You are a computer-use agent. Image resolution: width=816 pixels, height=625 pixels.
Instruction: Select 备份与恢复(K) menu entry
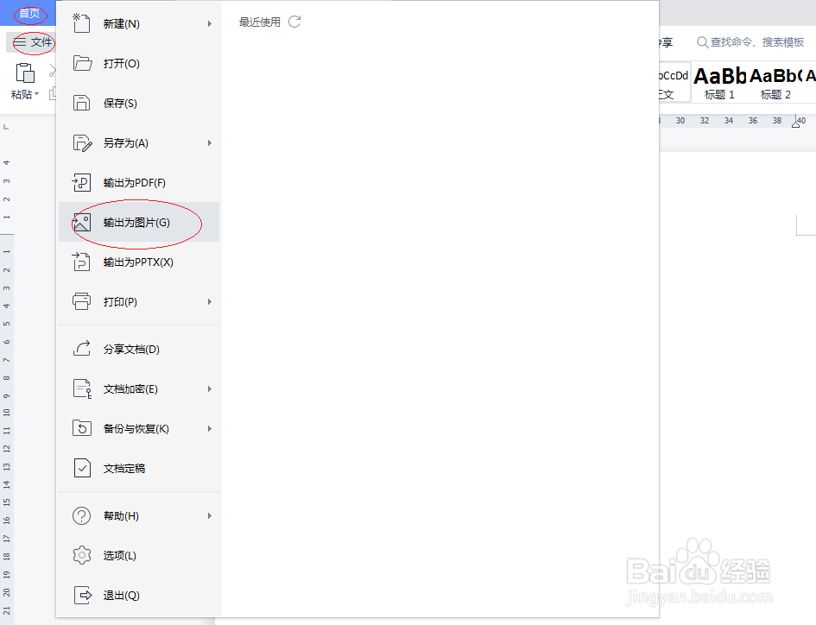point(139,428)
